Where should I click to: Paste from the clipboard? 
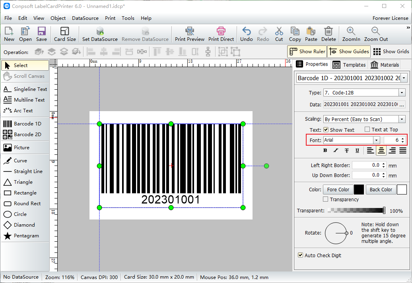(311, 34)
